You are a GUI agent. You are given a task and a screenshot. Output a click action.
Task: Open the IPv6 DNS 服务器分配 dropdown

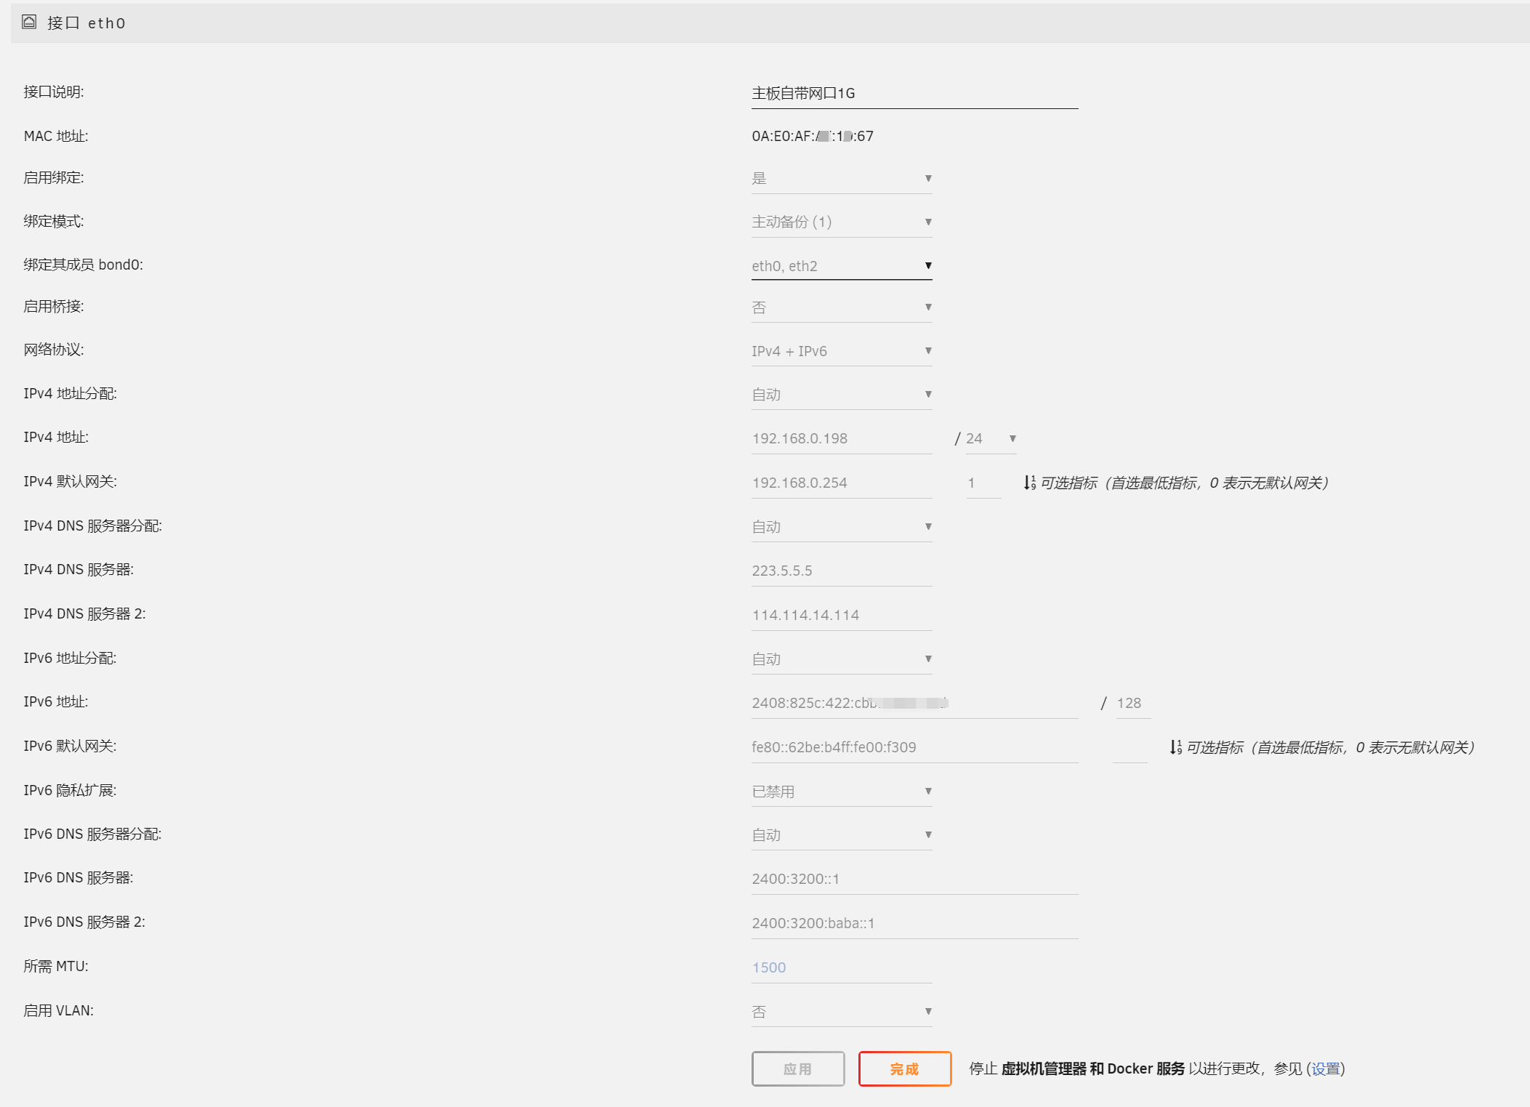[842, 835]
